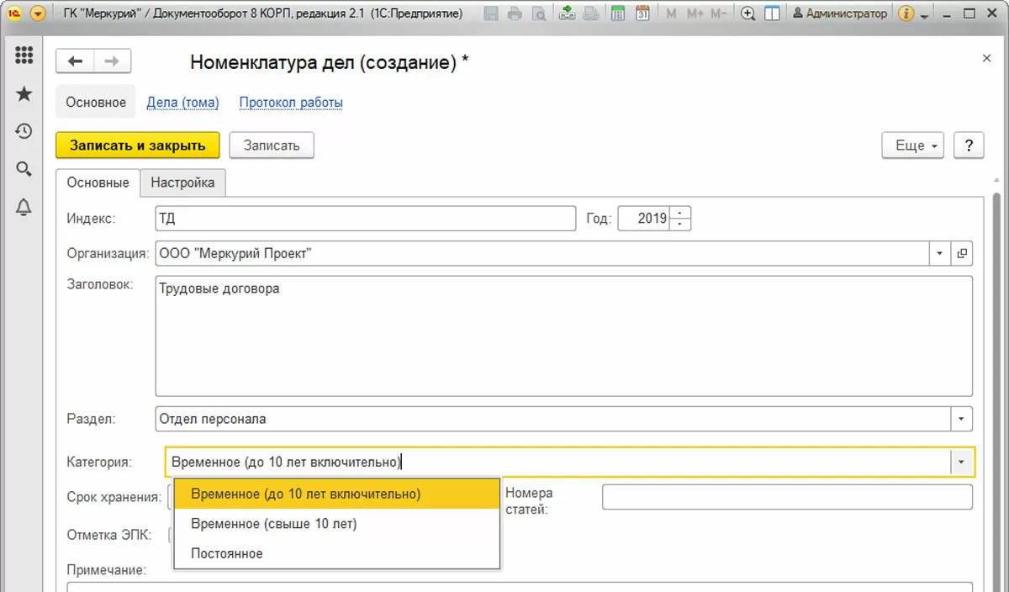Click the Организация field ООО Меркурий Проект
This screenshot has width=1009, height=592.
point(542,253)
